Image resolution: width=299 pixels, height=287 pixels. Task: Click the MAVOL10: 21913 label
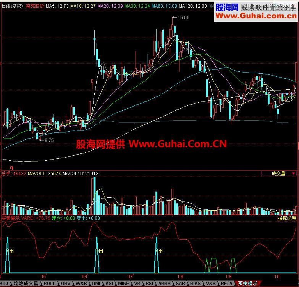pyautogui.click(x=81, y=173)
